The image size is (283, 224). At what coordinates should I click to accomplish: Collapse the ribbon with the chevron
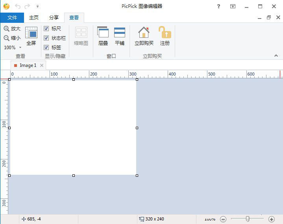(276, 56)
